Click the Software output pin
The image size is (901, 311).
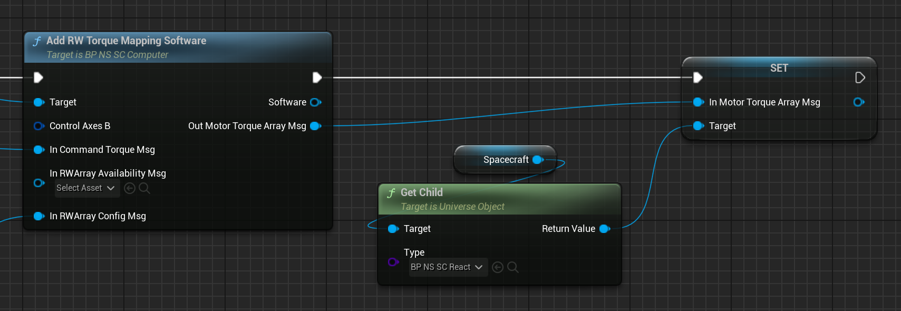(316, 102)
